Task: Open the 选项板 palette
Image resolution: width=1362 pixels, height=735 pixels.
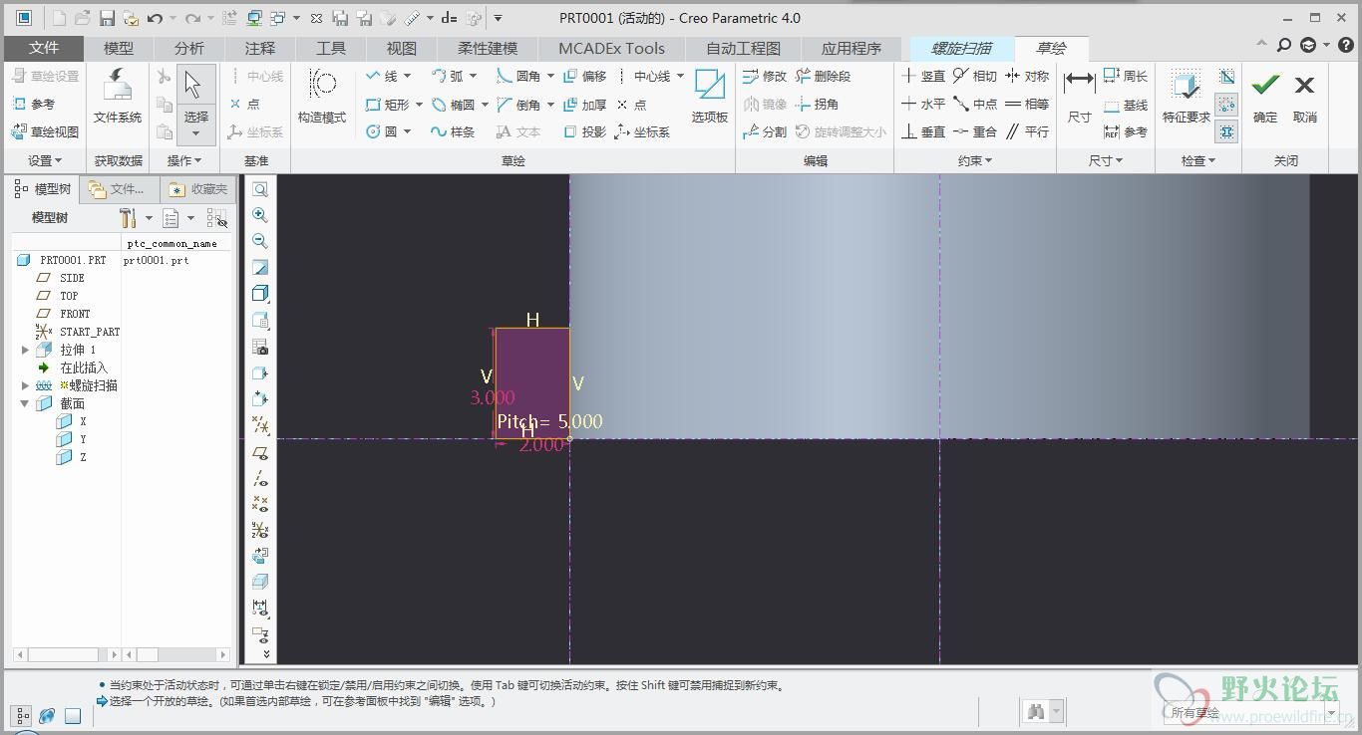Action: (710, 96)
